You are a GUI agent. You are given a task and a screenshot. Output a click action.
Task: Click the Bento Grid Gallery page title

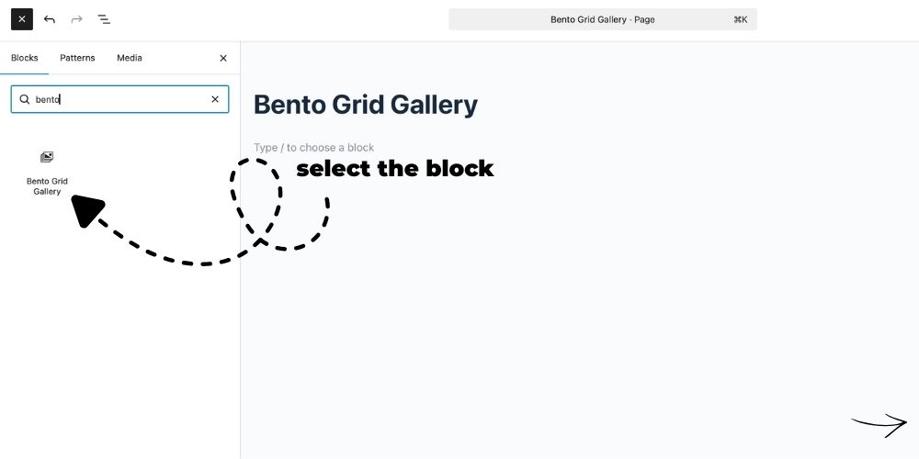point(365,105)
